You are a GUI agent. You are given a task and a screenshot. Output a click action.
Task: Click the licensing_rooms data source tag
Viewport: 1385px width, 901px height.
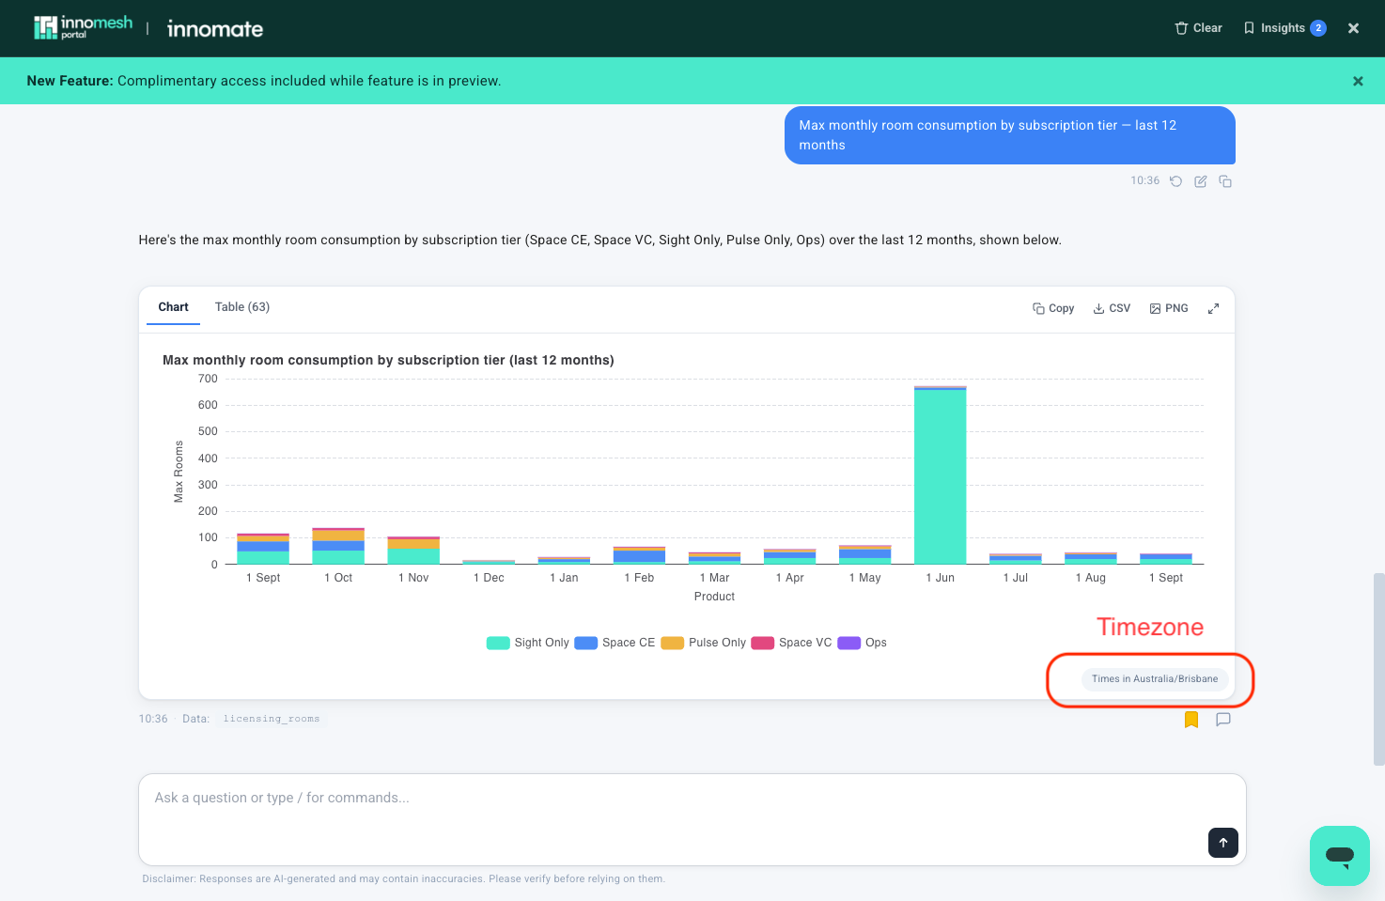272,719
